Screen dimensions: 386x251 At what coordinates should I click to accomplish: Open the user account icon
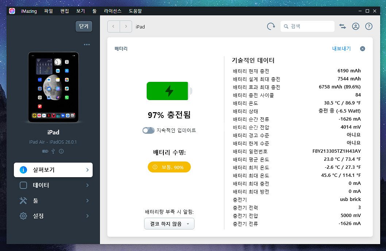click(355, 26)
